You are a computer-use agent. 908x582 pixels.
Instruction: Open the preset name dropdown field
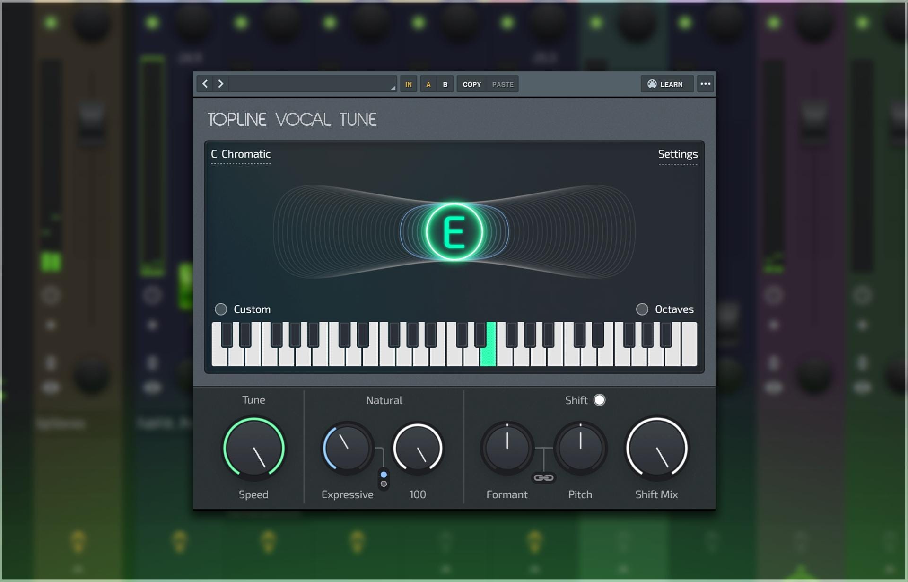click(x=313, y=84)
